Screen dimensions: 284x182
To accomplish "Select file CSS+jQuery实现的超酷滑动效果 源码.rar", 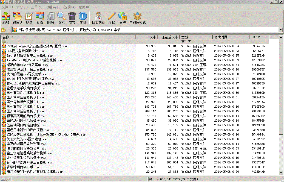I will pyautogui.click(x=37, y=46).
